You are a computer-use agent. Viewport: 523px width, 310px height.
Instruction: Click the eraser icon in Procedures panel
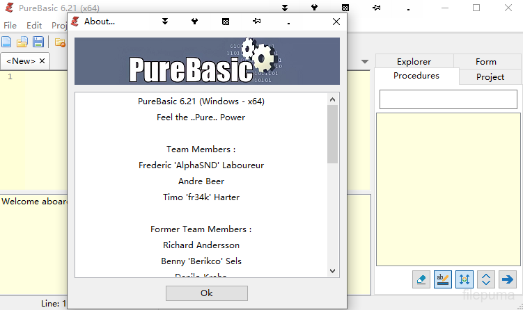click(x=421, y=279)
